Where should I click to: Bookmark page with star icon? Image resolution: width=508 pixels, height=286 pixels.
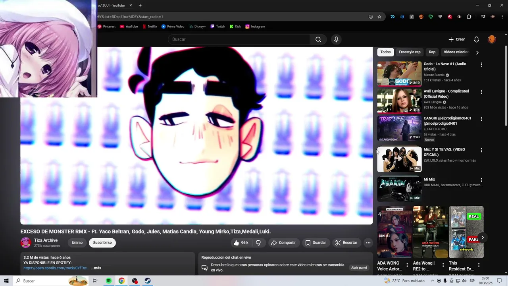(379, 17)
